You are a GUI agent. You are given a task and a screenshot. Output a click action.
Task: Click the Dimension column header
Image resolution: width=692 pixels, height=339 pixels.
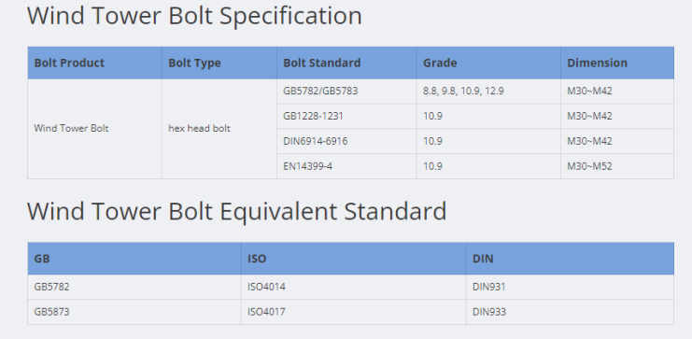click(617, 63)
